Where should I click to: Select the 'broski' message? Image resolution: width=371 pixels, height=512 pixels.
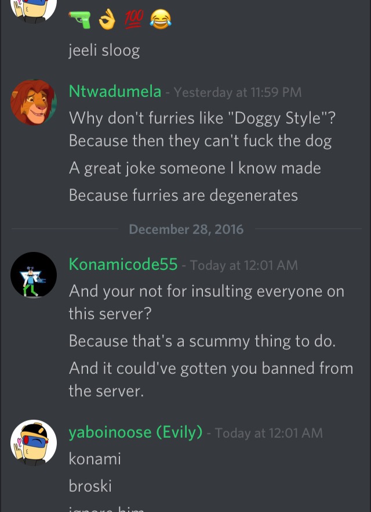click(x=90, y=486)
